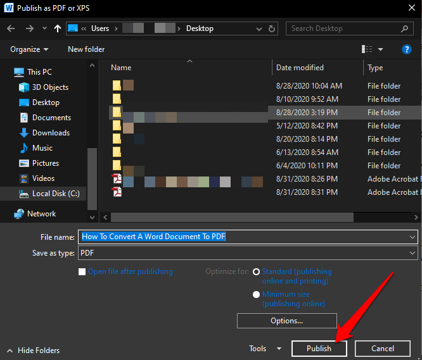Screen dimensions: 422x360
Task: Click the Options... button
Action: pyautogui.click(x=286, y=321)
